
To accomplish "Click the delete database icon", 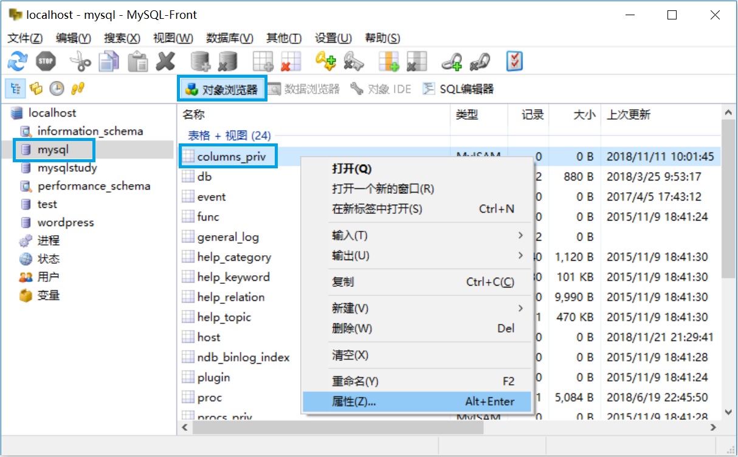I will [x=228, y=61].
